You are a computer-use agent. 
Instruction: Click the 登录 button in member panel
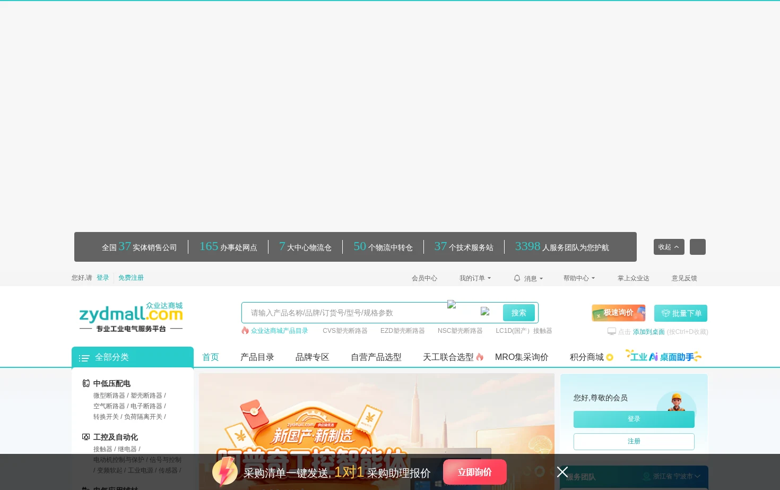coord(634,419)
